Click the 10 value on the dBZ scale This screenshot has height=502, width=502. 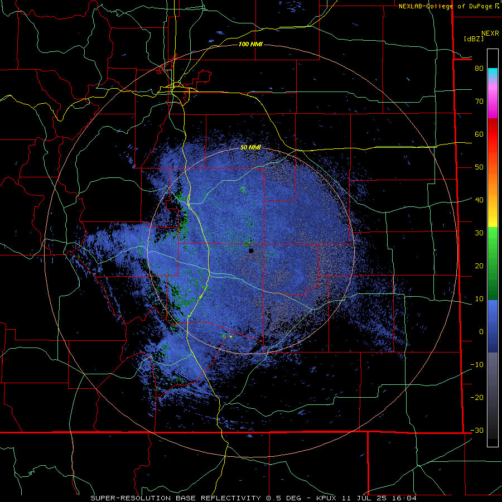click(x=479, y=299)
